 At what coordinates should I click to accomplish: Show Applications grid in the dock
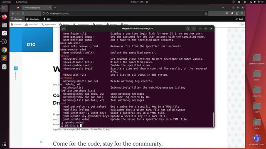click(4, 144)
